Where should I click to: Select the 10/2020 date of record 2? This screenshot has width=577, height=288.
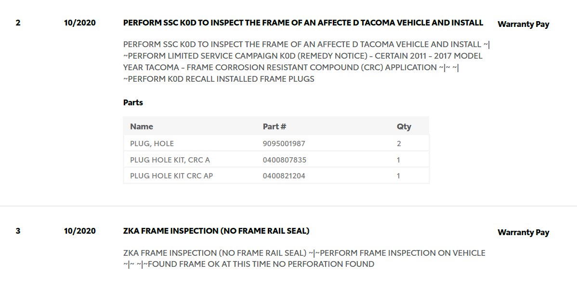click(x=79, y=23)
